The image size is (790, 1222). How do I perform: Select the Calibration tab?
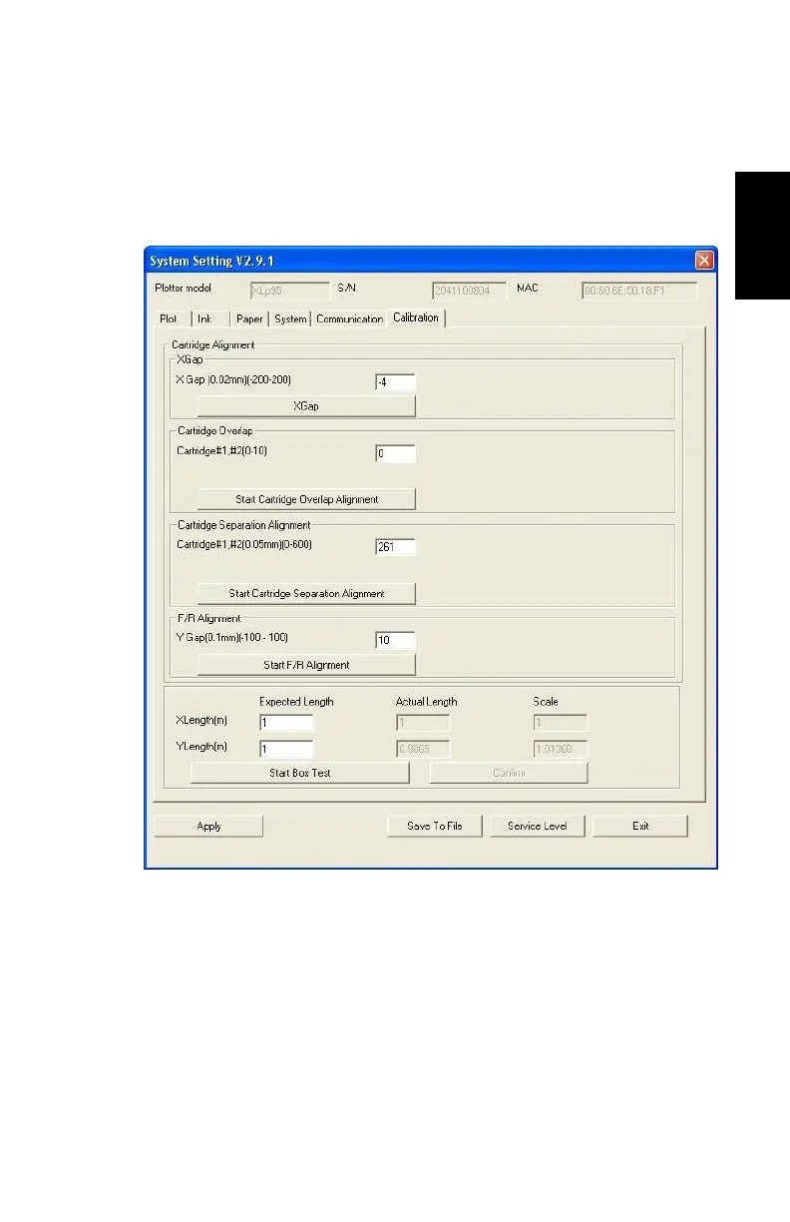click(416, 317)
